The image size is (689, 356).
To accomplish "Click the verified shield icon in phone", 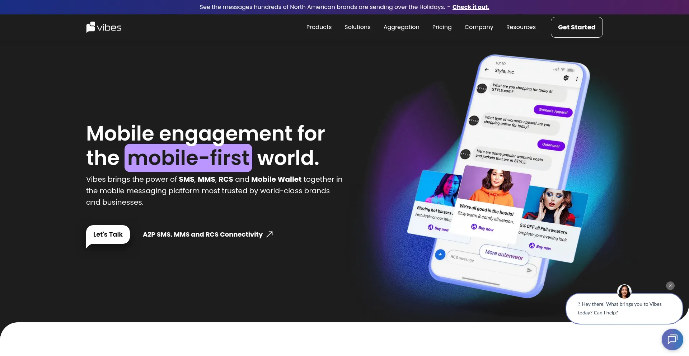I will pos(566,78).
